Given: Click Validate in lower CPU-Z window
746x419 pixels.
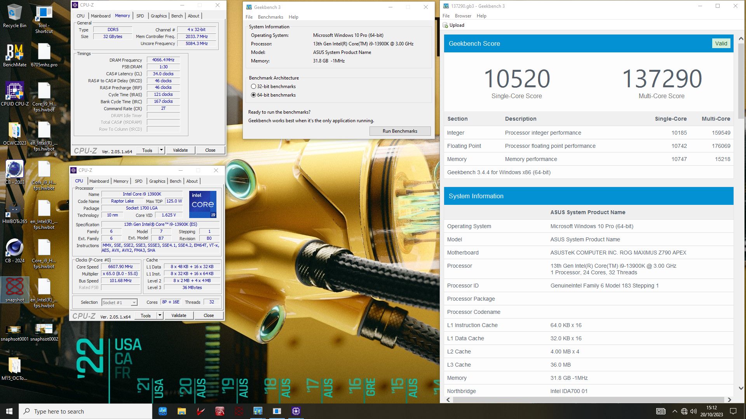Looking at the screenshot, I should point(179,315).
